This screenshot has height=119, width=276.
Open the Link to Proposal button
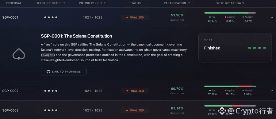coord(64,72)
